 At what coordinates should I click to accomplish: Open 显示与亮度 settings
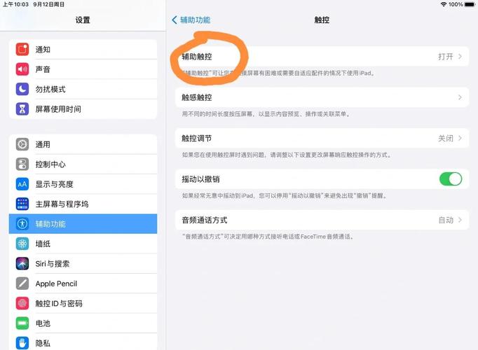(83, 184)
